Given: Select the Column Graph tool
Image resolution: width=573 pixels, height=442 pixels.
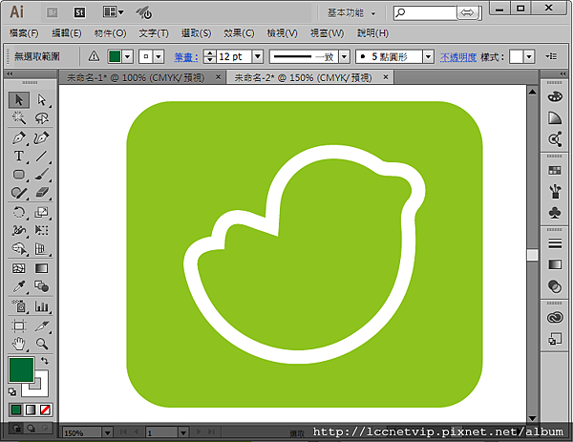Looking at the screenshot, I should pyautogui.click(x=42, y=306).
